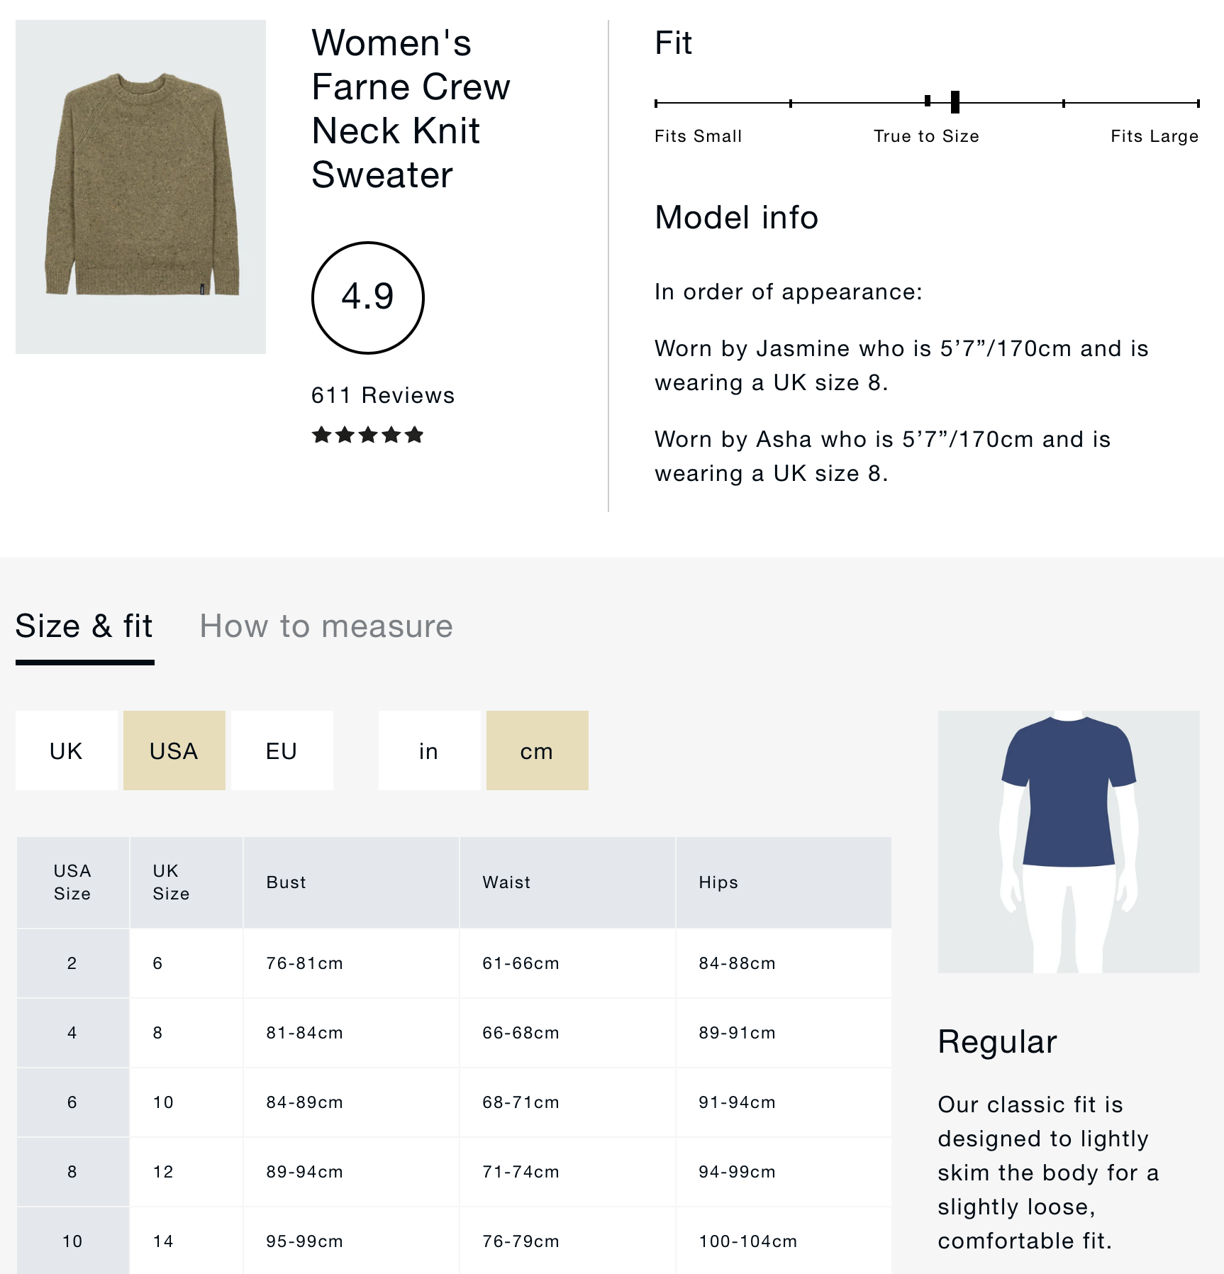Open the How to measure tab
The width and height of the screenshot is (1224, 1274).
tap(326, 627)
